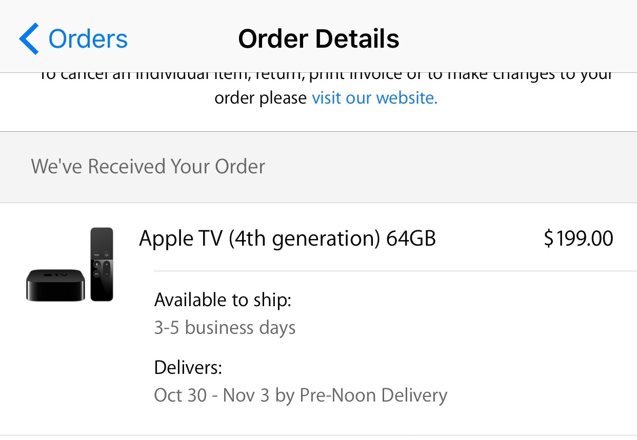This screenshot has height=440, width=637.
Task: Tap the Menu button on remote image
Action: 96,254
